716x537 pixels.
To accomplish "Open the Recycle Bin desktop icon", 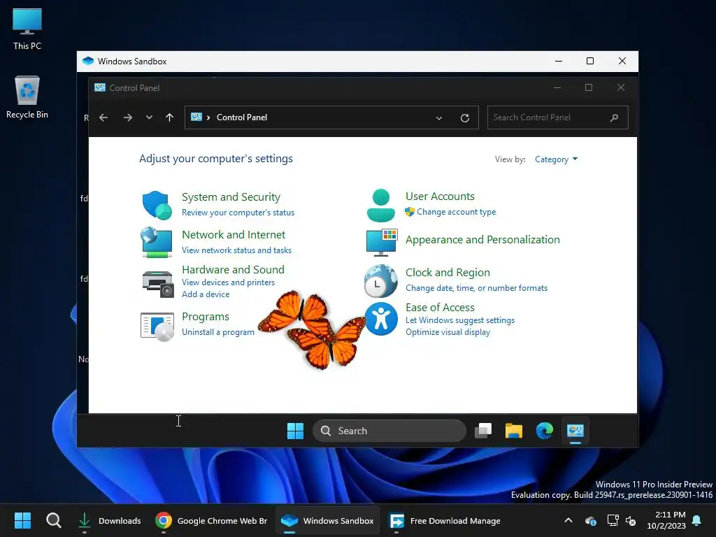I will pos(27,97).
